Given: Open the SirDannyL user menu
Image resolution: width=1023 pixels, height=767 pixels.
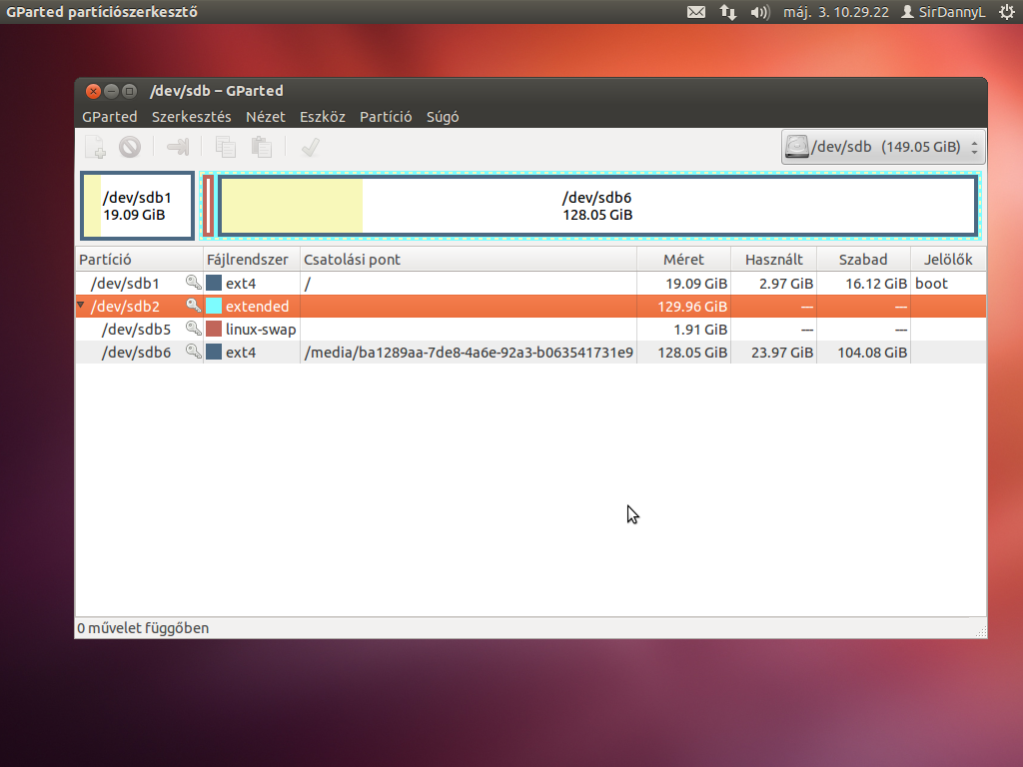Looking at the screenshot, I should 943,12.
